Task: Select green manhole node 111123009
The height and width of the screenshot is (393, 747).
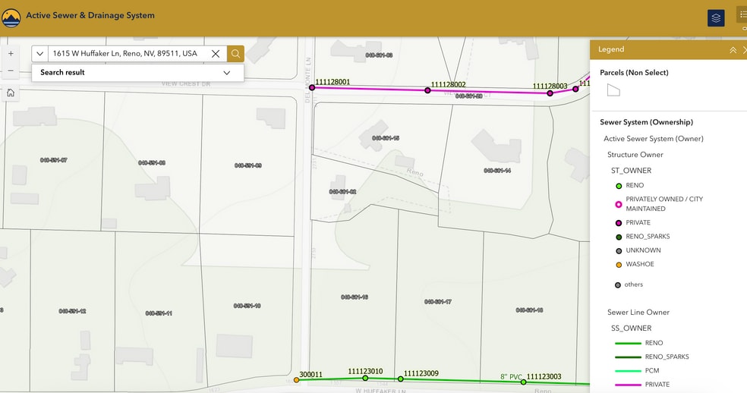Action: (400, 379)
